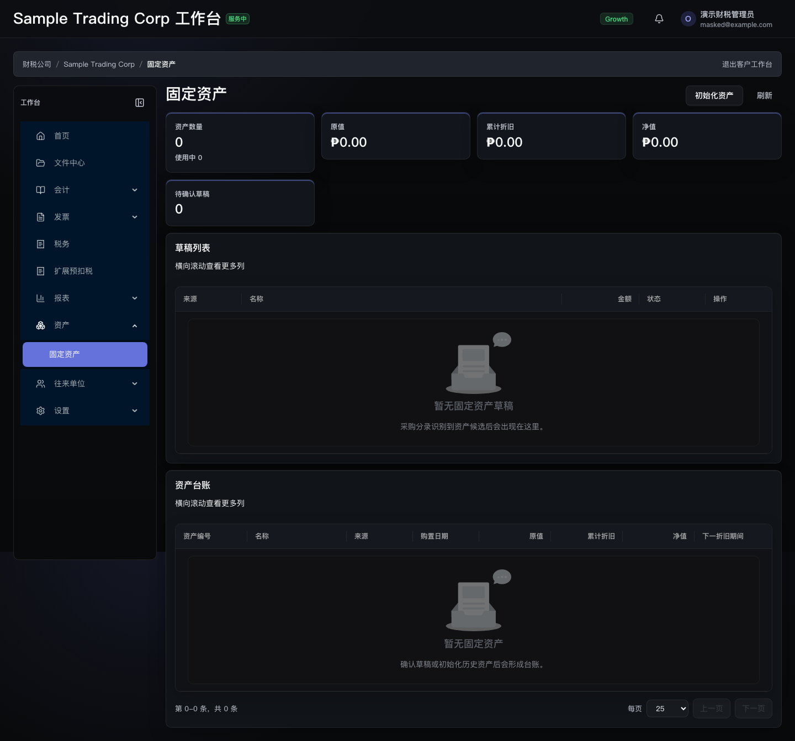This screenshot has height=741, width=795.
Task: Click the 财税公司 breadcrumb
Action: click(37, 64)
